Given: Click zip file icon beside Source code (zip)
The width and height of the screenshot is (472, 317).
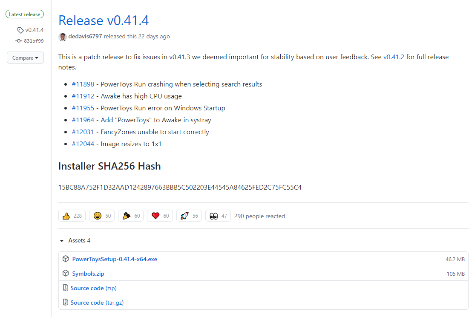Looking at the screenshot, I should pos(65,288).
